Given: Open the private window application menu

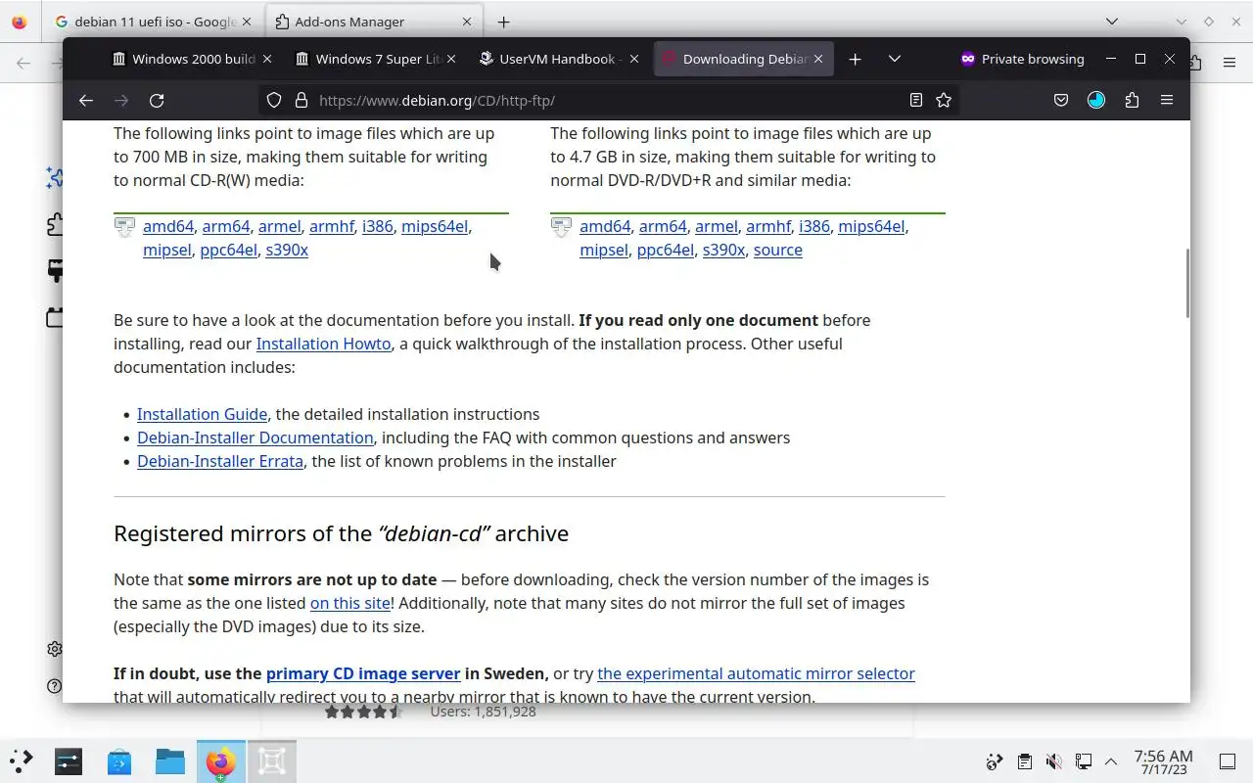Looking at the screenshot, I should click(1167, 100).
